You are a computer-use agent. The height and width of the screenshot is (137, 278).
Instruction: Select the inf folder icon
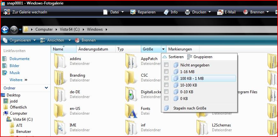pos(131,128)
